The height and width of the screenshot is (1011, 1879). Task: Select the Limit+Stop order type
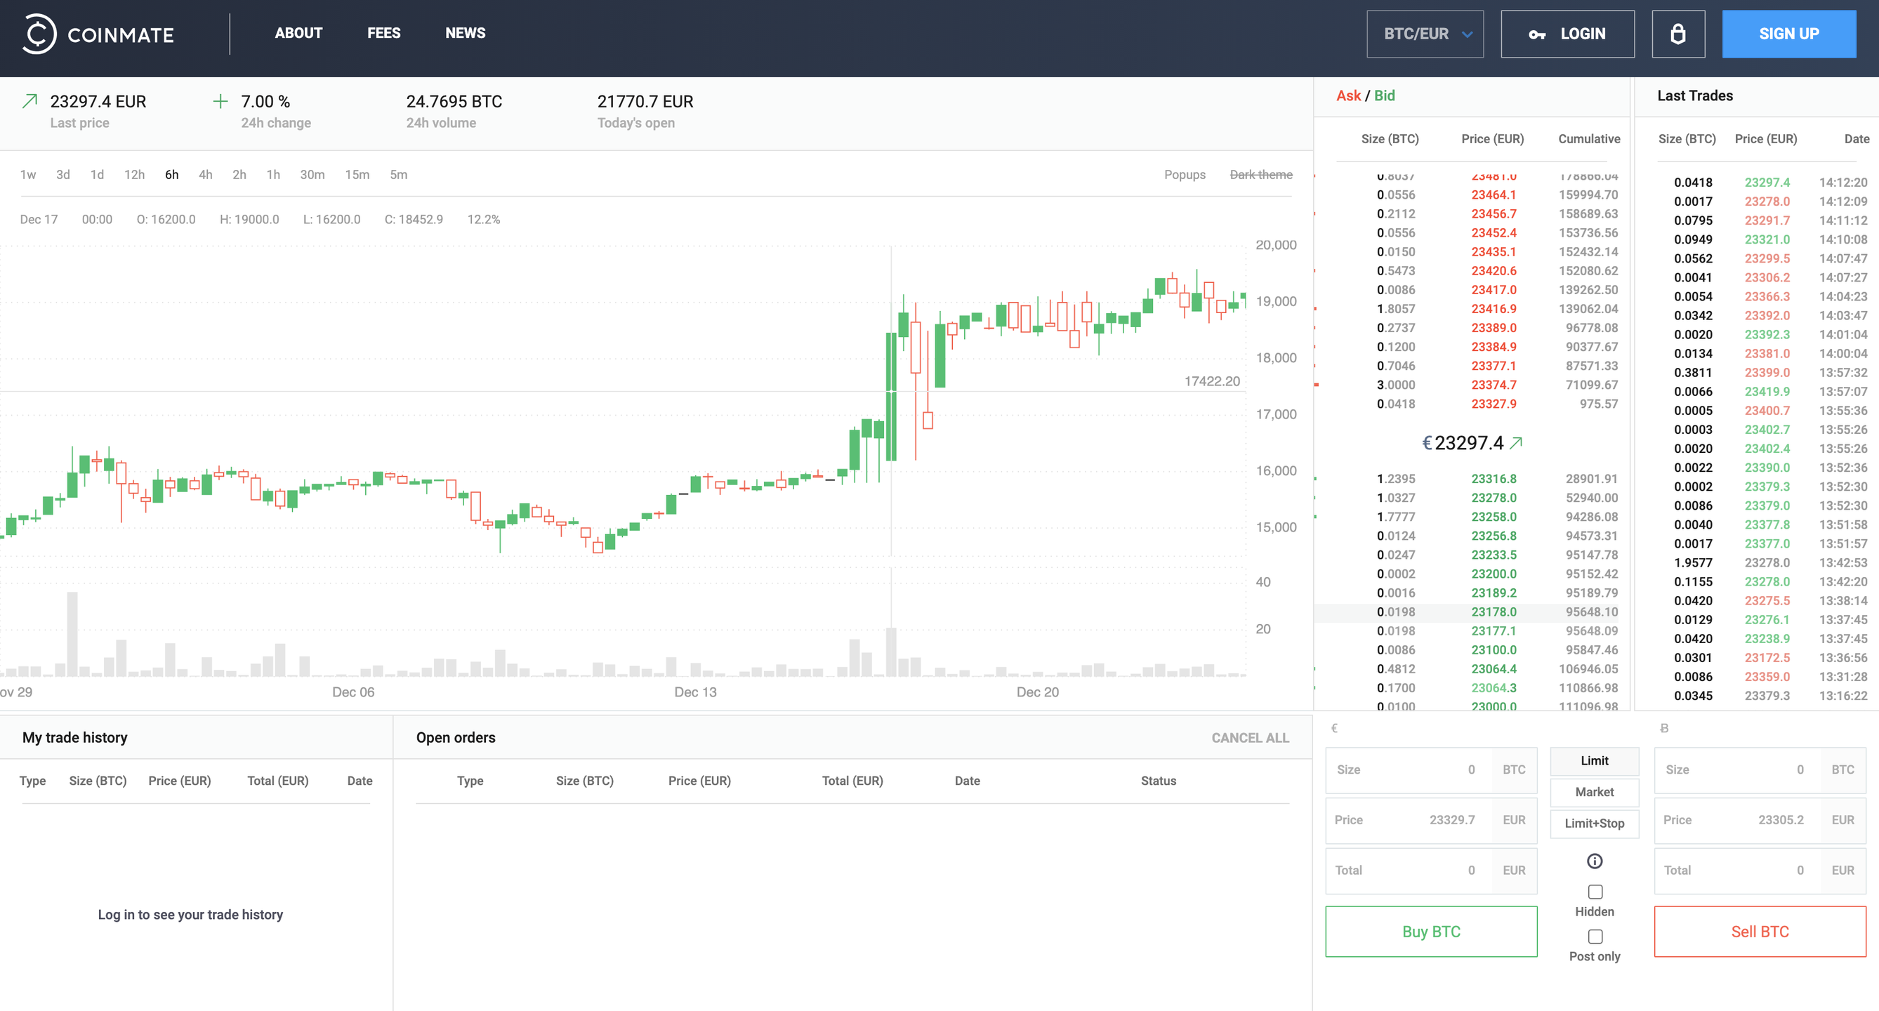[1594, 824]
